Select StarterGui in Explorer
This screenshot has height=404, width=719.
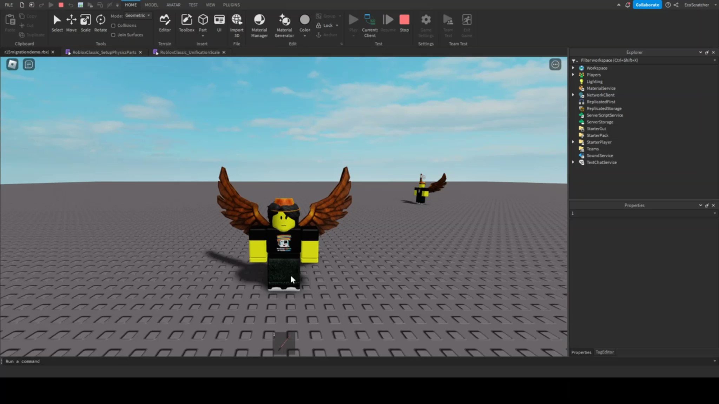pyautogui.click(x=596, y=129)
